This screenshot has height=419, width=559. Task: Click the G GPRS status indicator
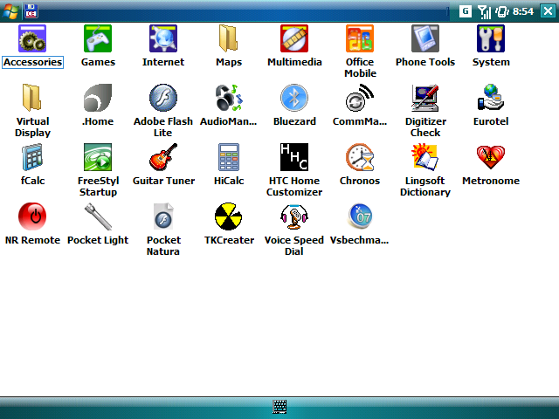click(x=466, y=11)
